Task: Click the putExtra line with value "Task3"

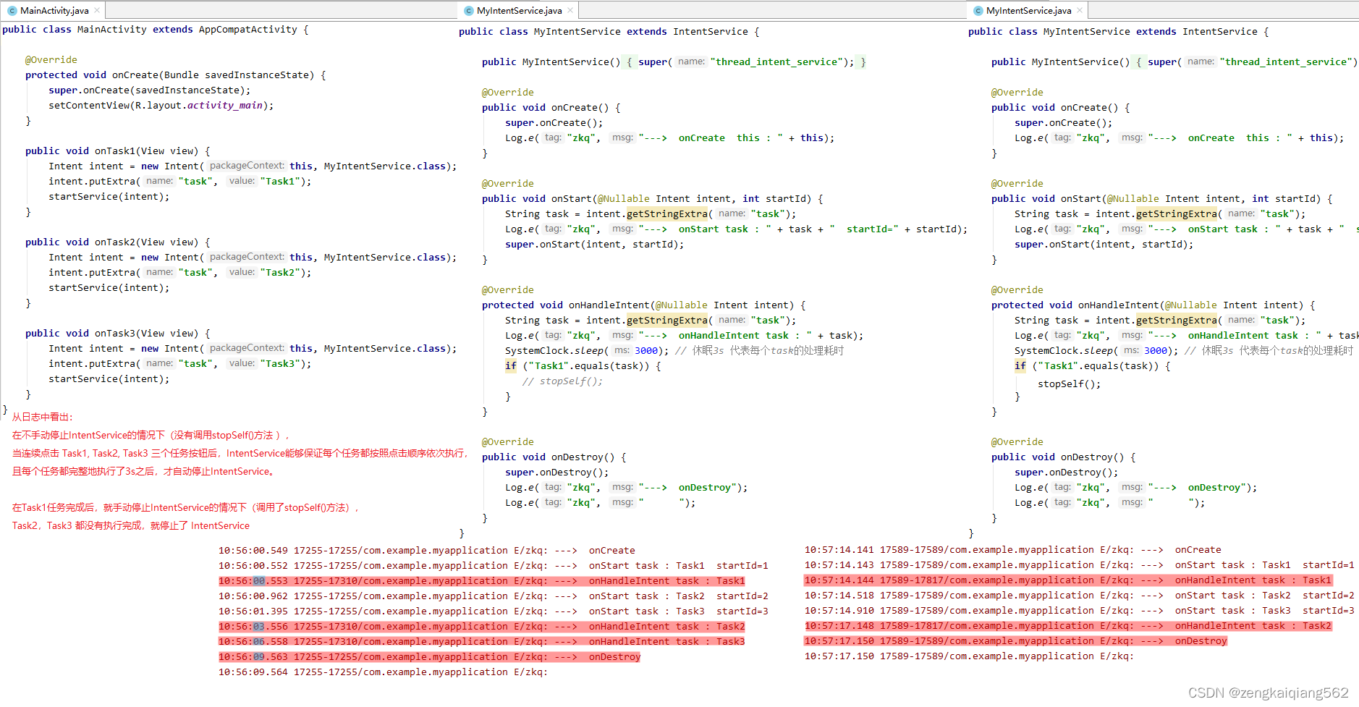Action: 180,364
